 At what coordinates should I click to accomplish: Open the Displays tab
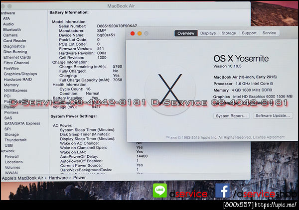(208, 33)
